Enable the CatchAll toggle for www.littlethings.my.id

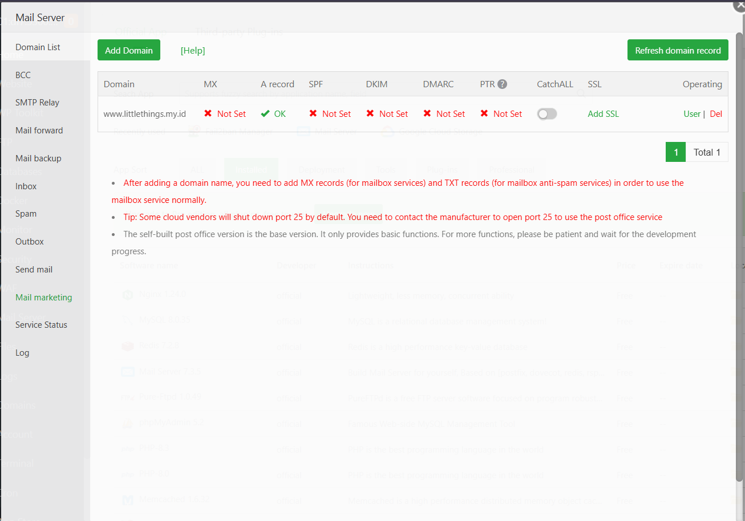pos(547,113)
